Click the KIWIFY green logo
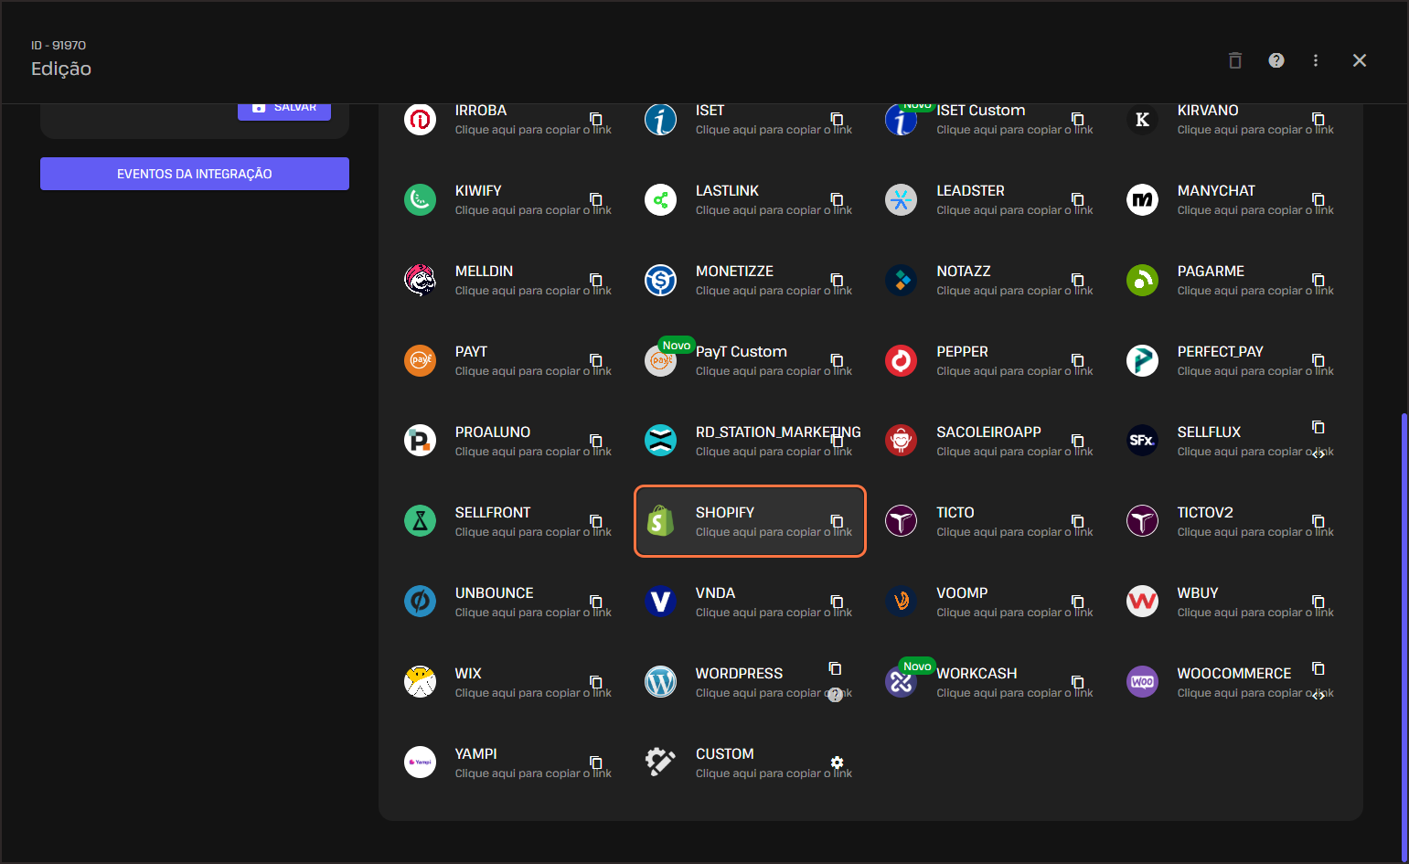The width and height of the screenshot is (1409, 864). [420, 199]
